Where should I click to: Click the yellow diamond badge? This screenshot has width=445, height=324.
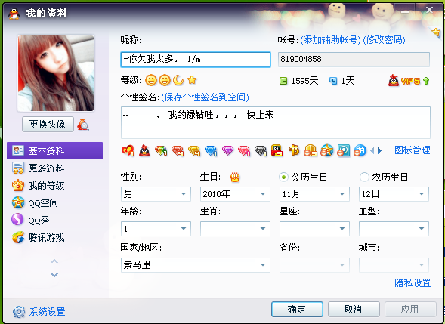click(x=194, y=150)
